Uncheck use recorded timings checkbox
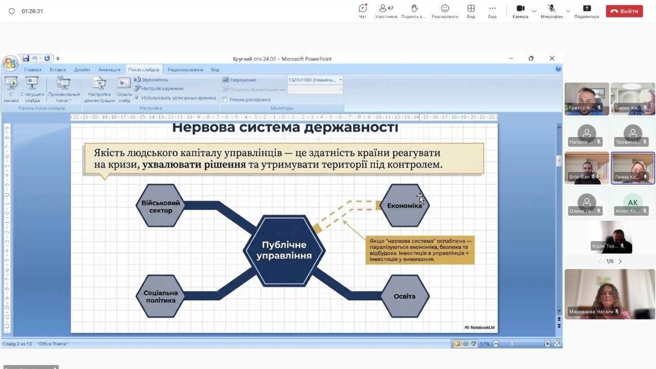656x369 pixels. click(x=136, y=98)
